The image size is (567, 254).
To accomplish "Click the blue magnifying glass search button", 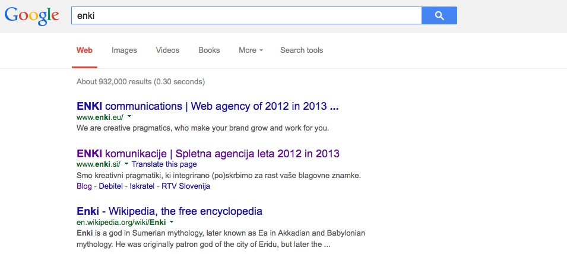I will pyautogui.click(x=439, y=15).
